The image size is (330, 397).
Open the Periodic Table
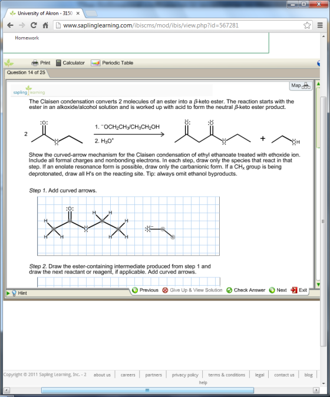[x=112, y=63]
